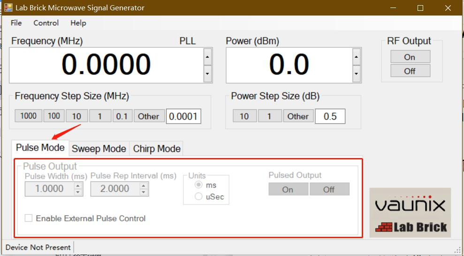
Task: Click the Lab Brick app icon in title bar
Action: click(x=8, y=8)
